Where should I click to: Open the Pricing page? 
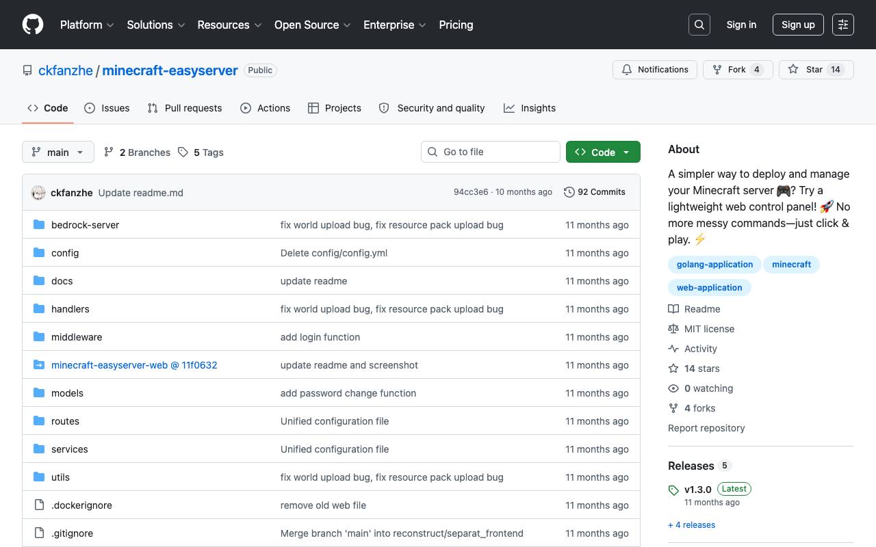coord(456,25)
